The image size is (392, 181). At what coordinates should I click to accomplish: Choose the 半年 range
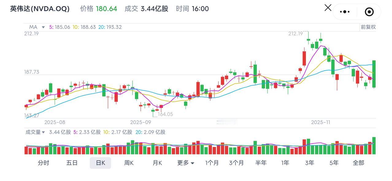pos(261,163)
